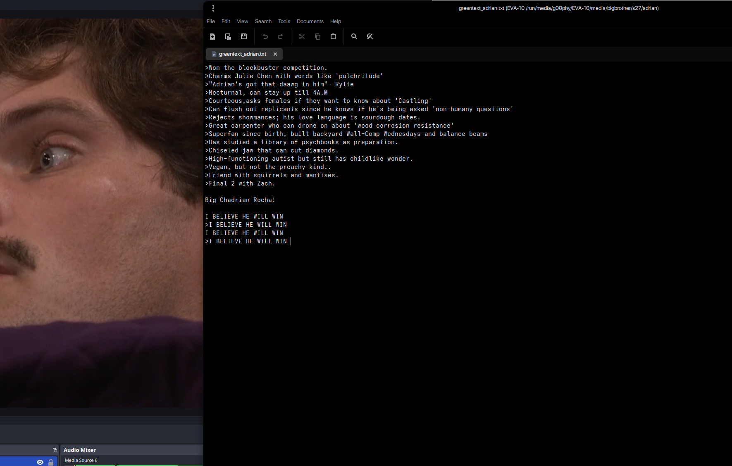Click the line '>Nocturnal, can stay up till 4A.M'
Image resolution: width=732 pixels, height=466 pixels.
click(x=267, y=93)
